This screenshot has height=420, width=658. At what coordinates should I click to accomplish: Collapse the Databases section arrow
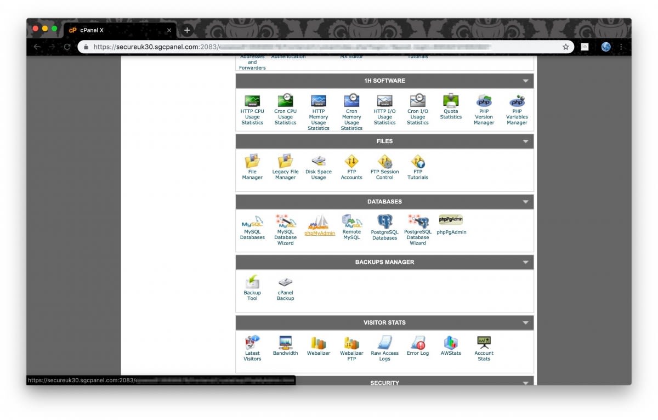525,202
